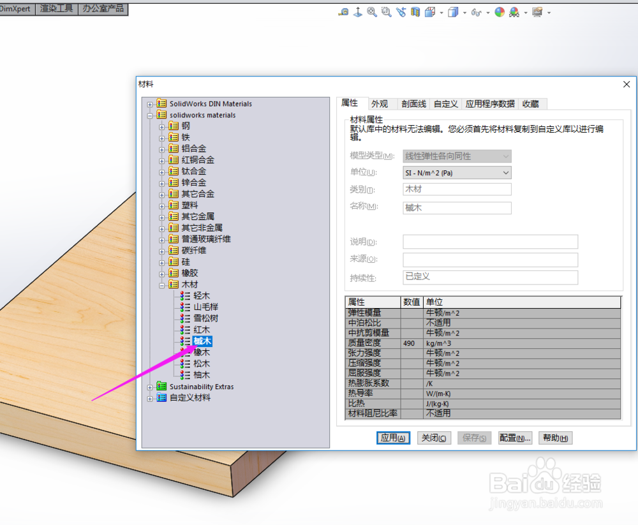Open View Orientation cube icon
Screen dimensions: 638x525
(x=429, y=11)
